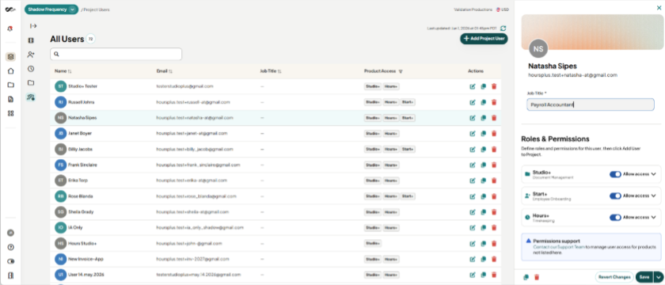Disable Start+ allow access switch

(615, 196)
